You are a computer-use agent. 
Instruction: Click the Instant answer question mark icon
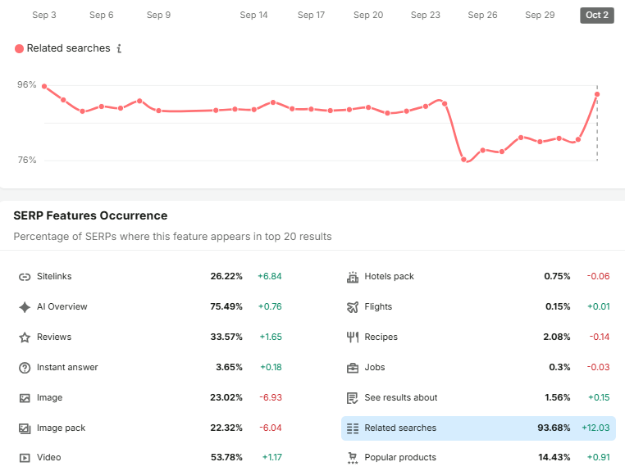pos(25,368)
